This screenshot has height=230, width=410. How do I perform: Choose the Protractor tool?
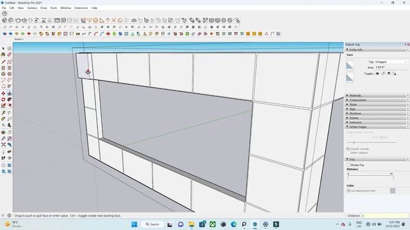click(3, 119)
